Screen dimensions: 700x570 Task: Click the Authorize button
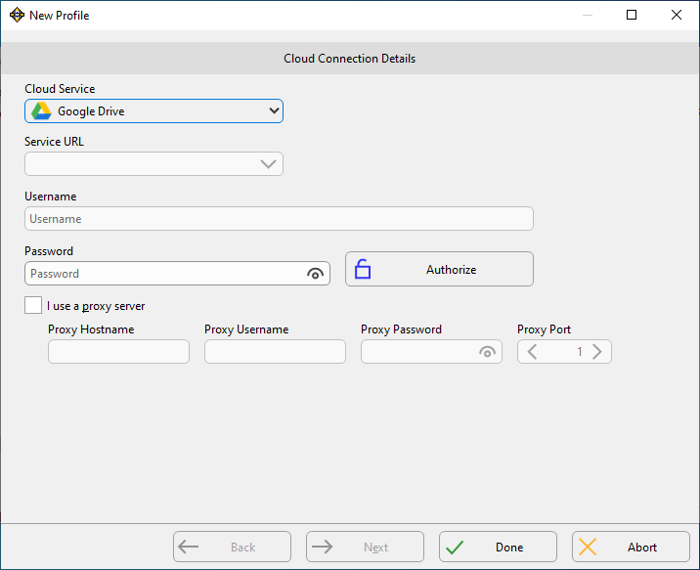tap(439, 269)
